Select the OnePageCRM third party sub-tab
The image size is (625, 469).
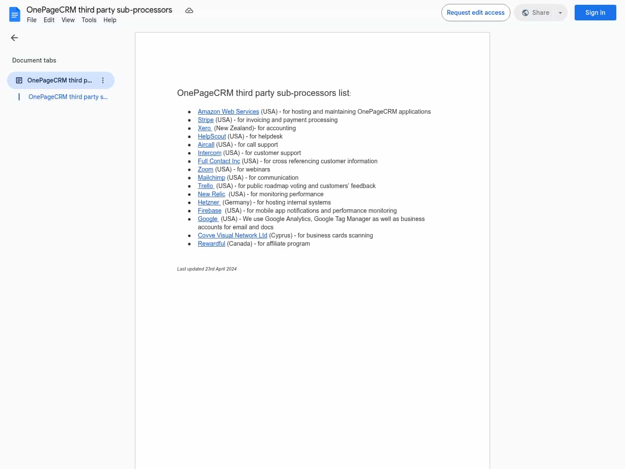pos(68,96)
